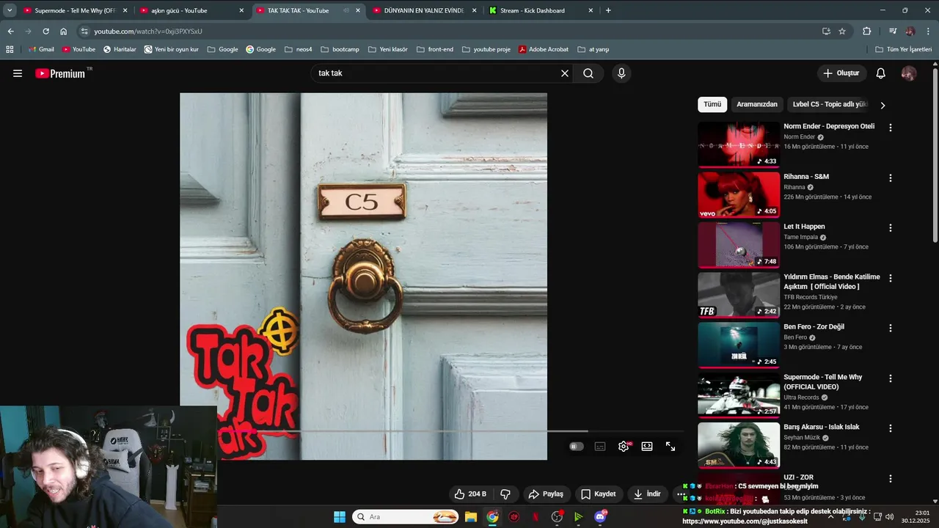The image size is (939, 528).
Task: Like the video with 204 B
Action: (469, 494)
